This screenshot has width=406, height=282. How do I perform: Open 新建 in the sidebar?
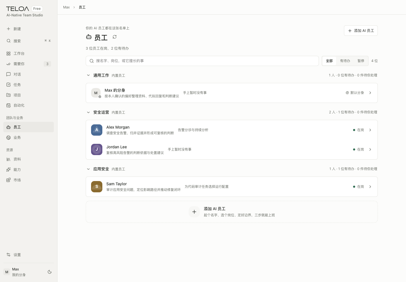click(x=28, y=29)
